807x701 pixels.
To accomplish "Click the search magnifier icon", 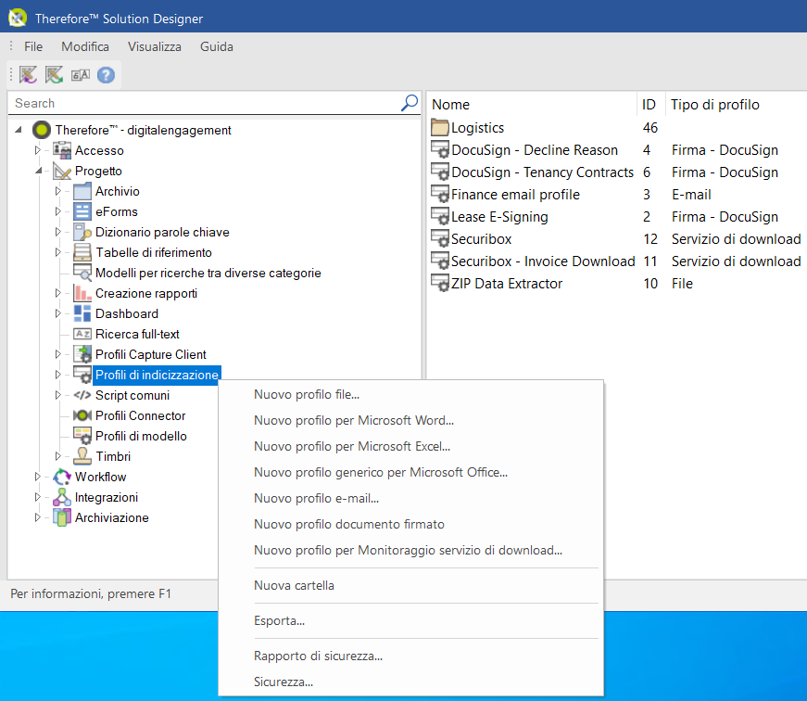I will tap(410, 103).
